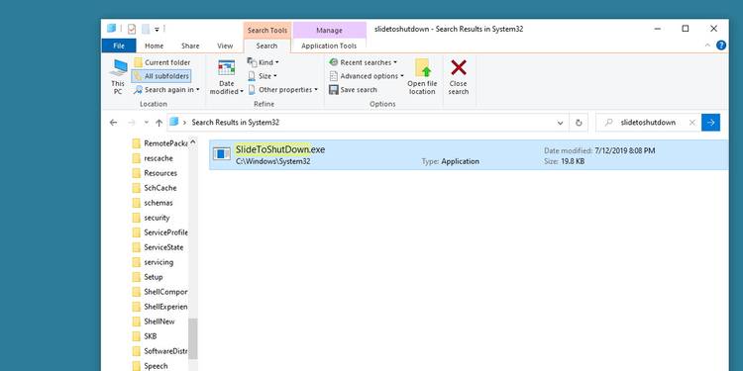Viewport: 743px width, 371px height.
Task: Click the This PC location icon
Action: tap(118, 68)
